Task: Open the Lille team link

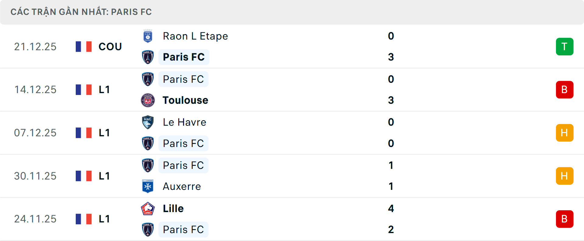Action: pos(173,208)
